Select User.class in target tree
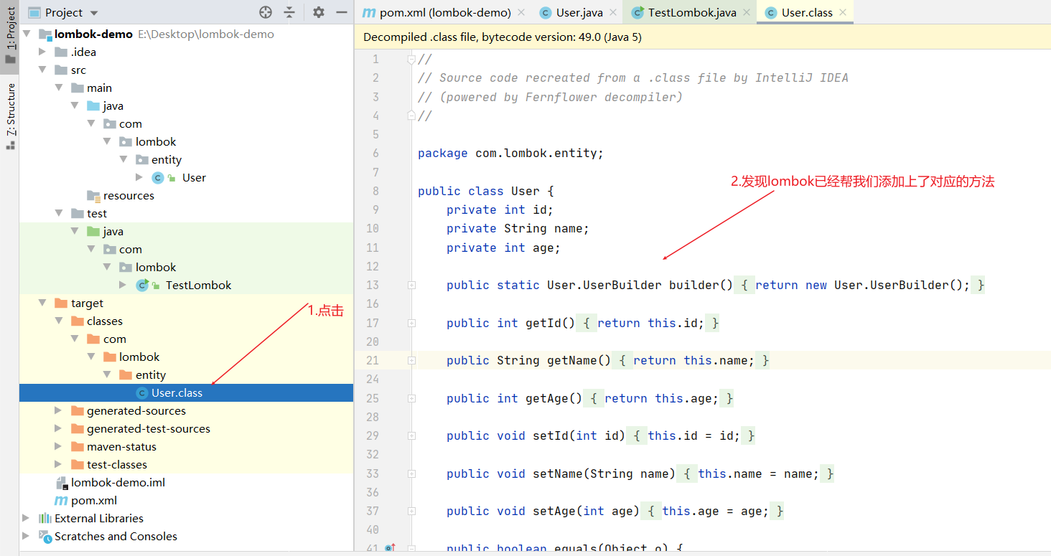The height and width of the screenshot is (556, 1051). tap(177, 392)
